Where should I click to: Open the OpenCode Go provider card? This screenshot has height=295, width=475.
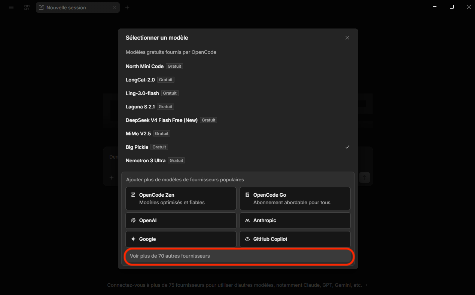pyautogui.click(x=295, y=199)
